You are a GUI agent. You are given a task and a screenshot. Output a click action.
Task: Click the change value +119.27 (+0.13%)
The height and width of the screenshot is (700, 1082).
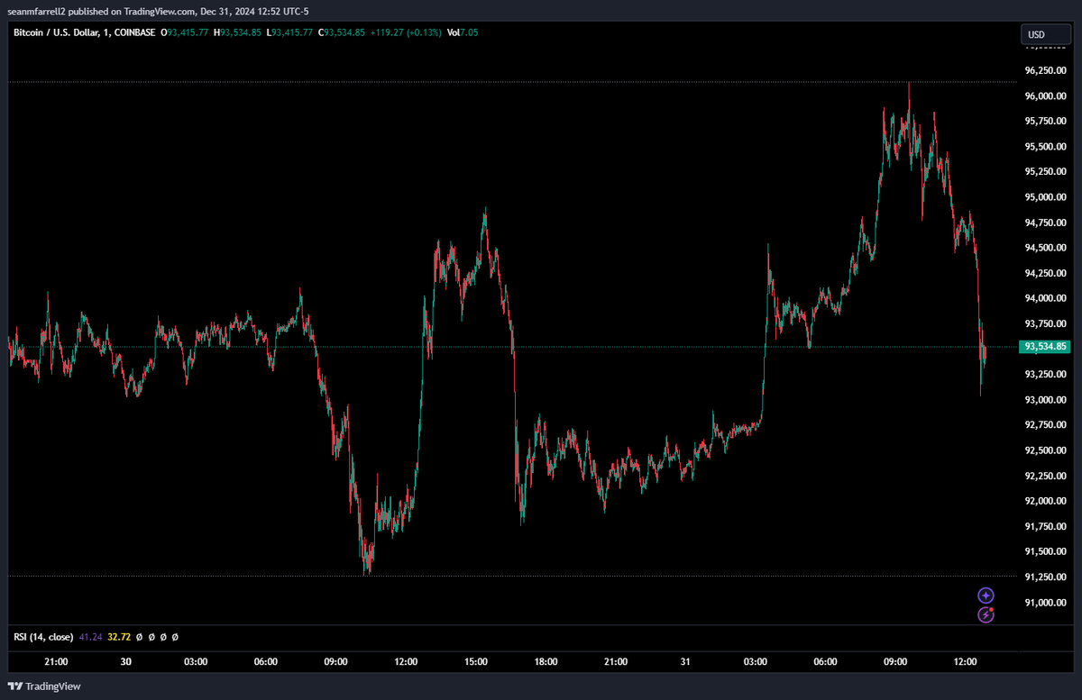407,32
